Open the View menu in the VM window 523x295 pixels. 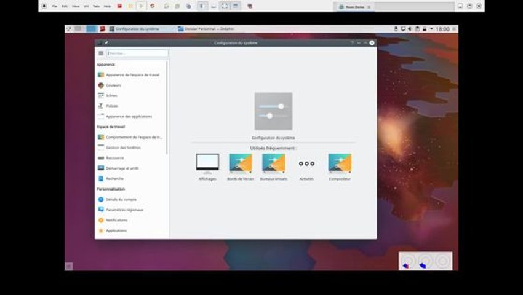coord(76,6)
